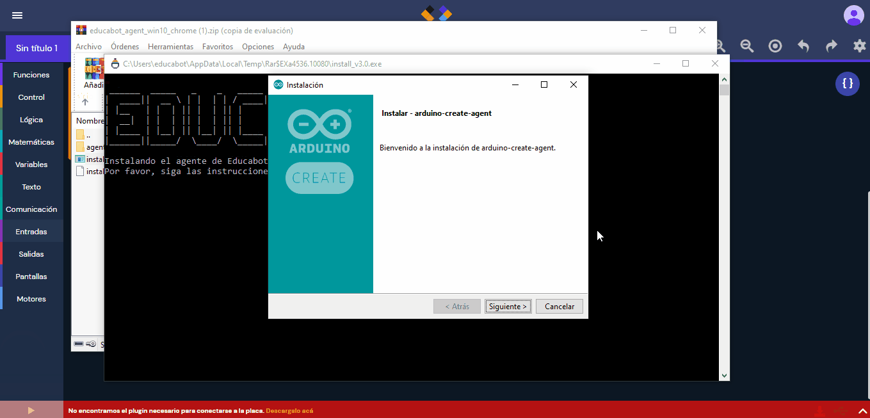Click console scrollbar up arrow
Image resolution: width=870 pixels, height=418 pixels.
point(724,79)
